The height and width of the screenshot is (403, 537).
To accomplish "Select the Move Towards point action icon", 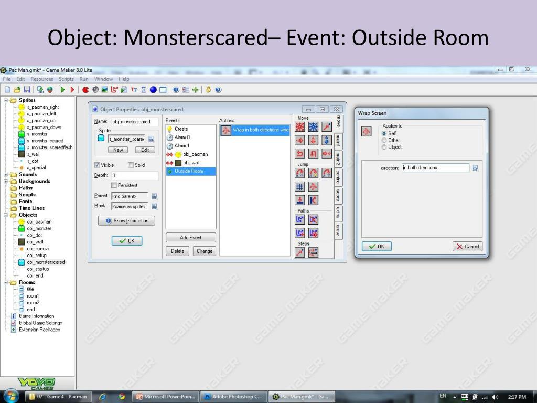I will [x=327, y=127].
